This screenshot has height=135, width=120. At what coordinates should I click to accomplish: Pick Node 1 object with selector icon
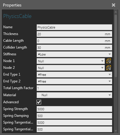pyautogui.click(x=109, y=61)
